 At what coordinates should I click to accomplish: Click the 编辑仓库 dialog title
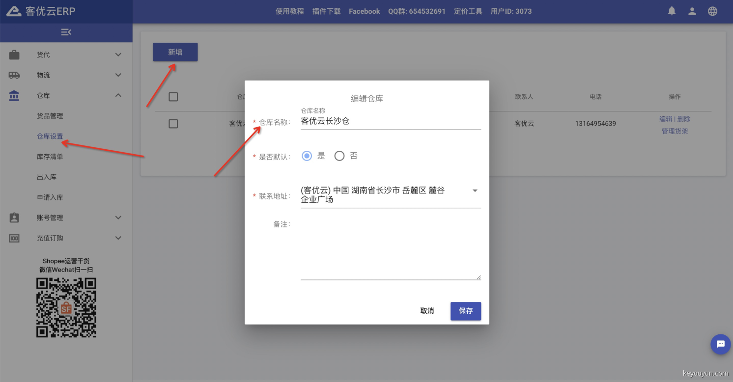[x=367, y=98]
